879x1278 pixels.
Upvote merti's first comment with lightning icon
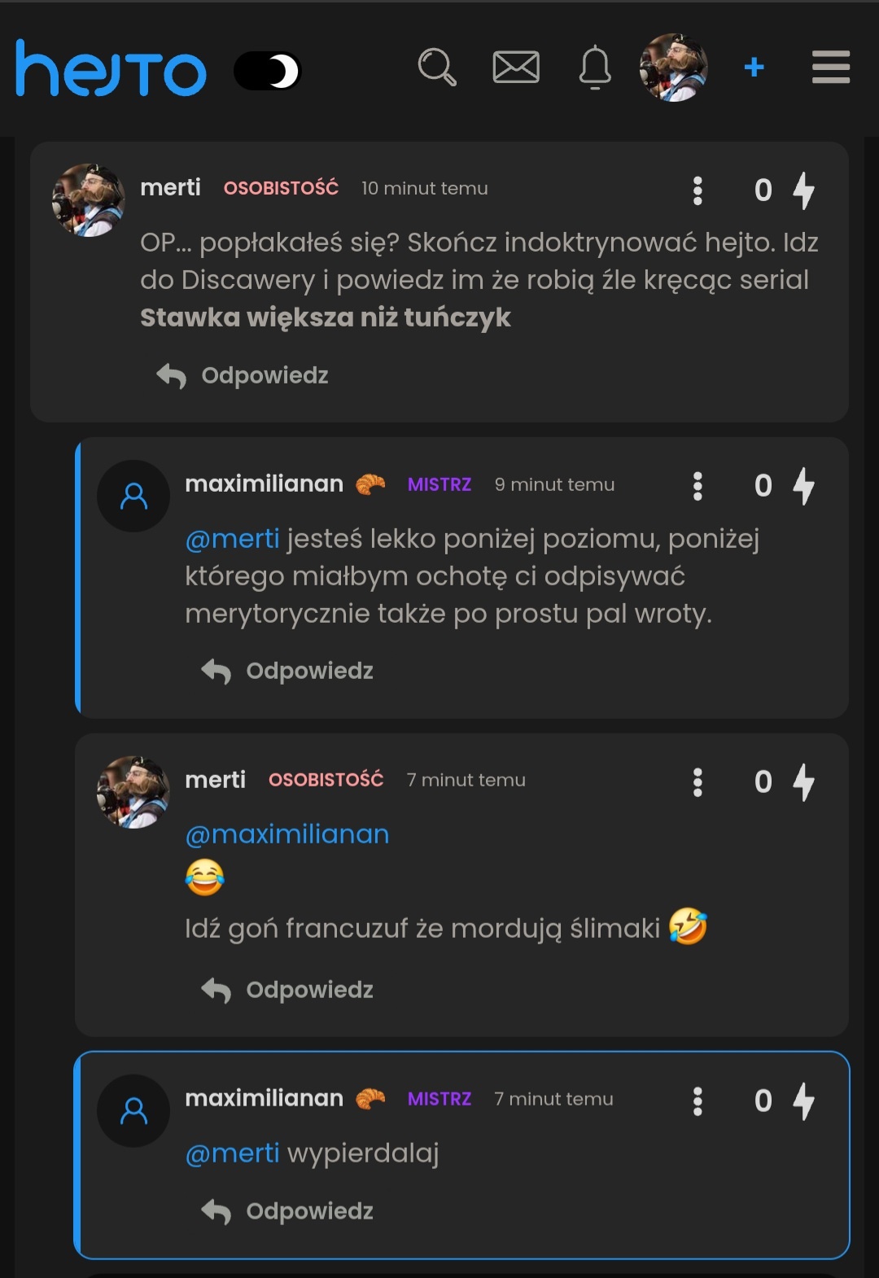point(804,190)
